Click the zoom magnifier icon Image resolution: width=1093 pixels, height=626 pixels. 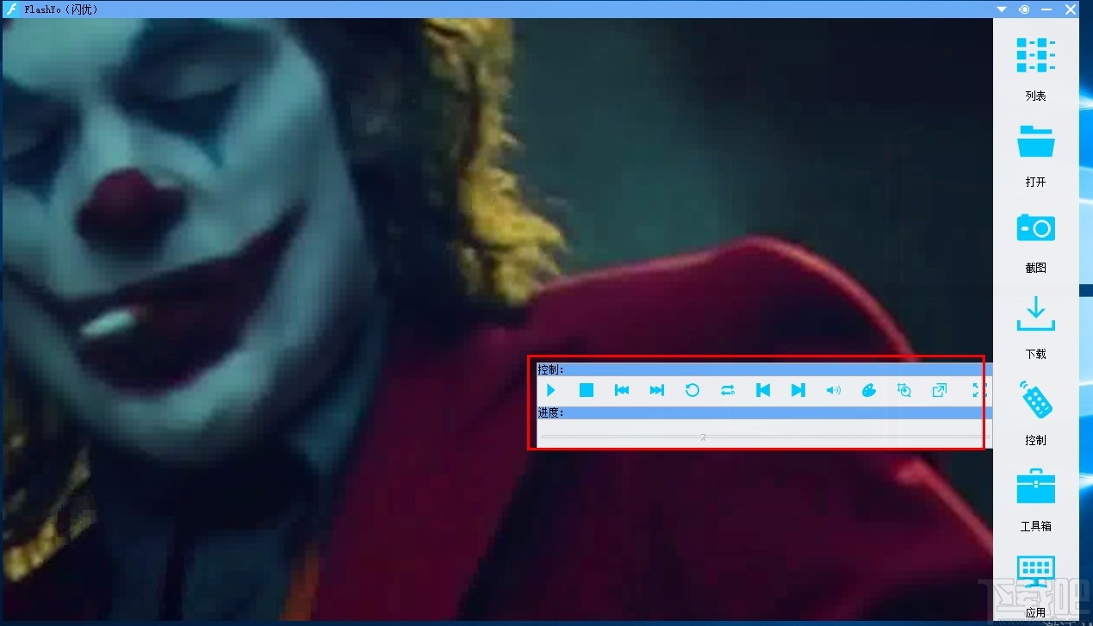904,390
